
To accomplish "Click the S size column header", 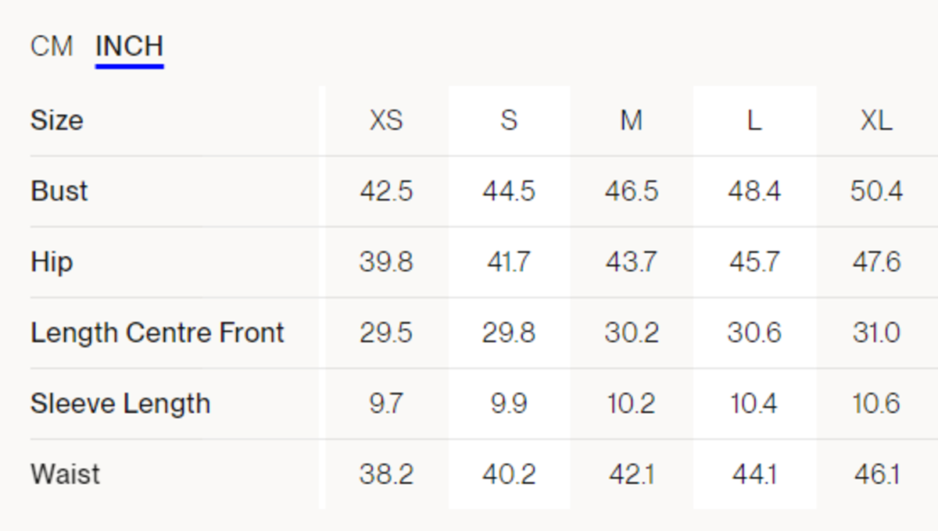I will [x=509, y=120].
